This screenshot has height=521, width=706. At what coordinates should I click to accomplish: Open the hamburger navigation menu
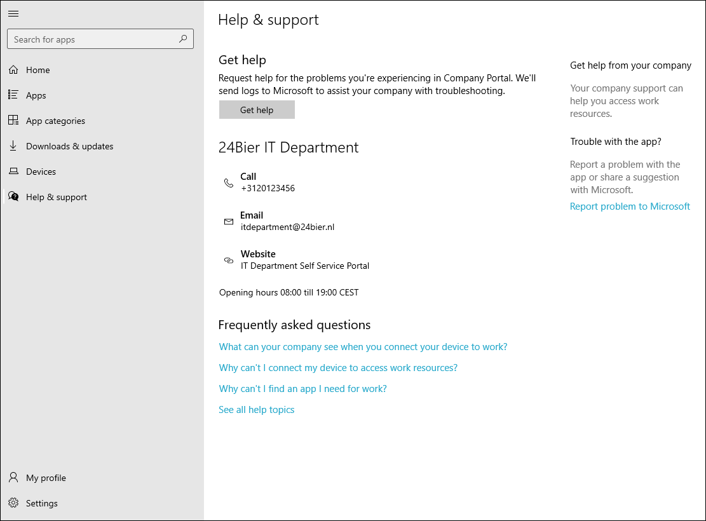[x=13, y=13]
